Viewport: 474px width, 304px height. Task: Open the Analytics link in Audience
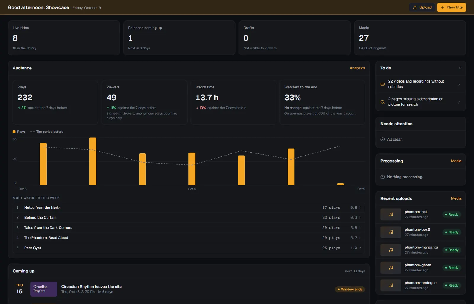357,68
